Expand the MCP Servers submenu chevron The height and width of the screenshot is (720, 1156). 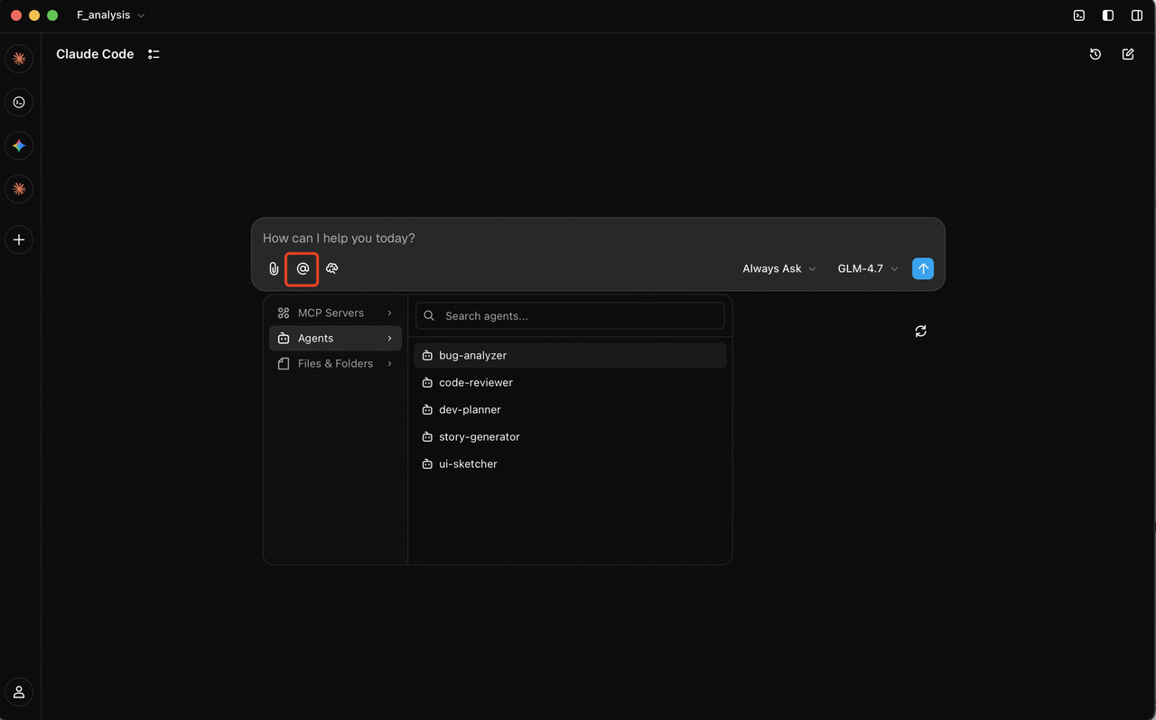[390, 313]
